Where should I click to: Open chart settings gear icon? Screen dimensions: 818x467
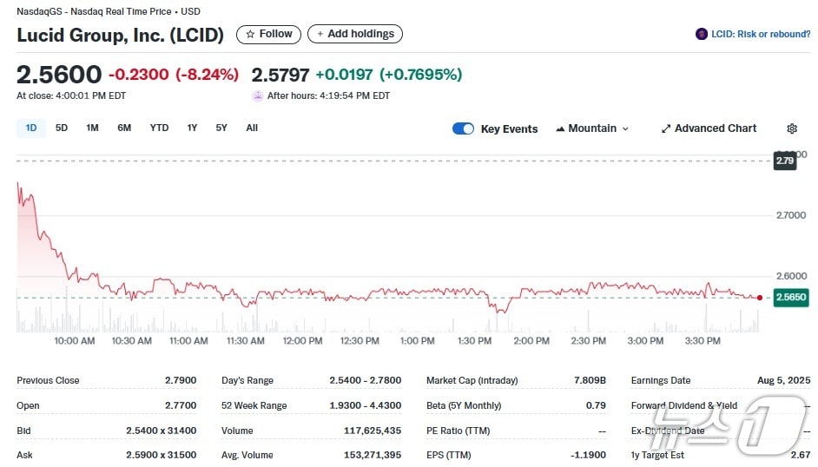coord(792,128)
